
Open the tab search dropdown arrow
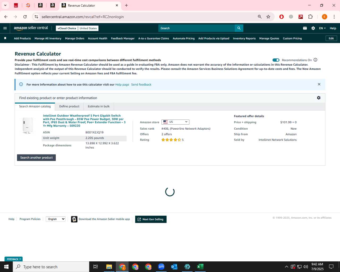pos(5,5)
